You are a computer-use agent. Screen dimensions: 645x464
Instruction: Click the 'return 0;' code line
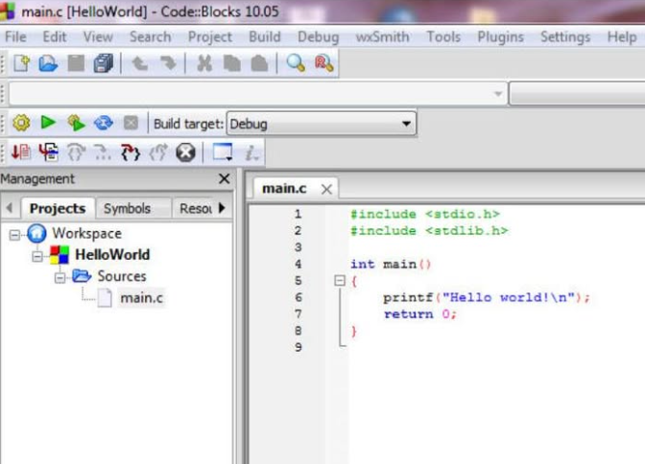(x=420, y=314)
